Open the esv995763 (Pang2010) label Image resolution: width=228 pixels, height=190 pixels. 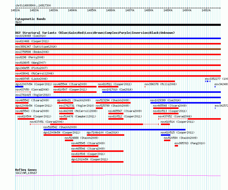(190, 143)
